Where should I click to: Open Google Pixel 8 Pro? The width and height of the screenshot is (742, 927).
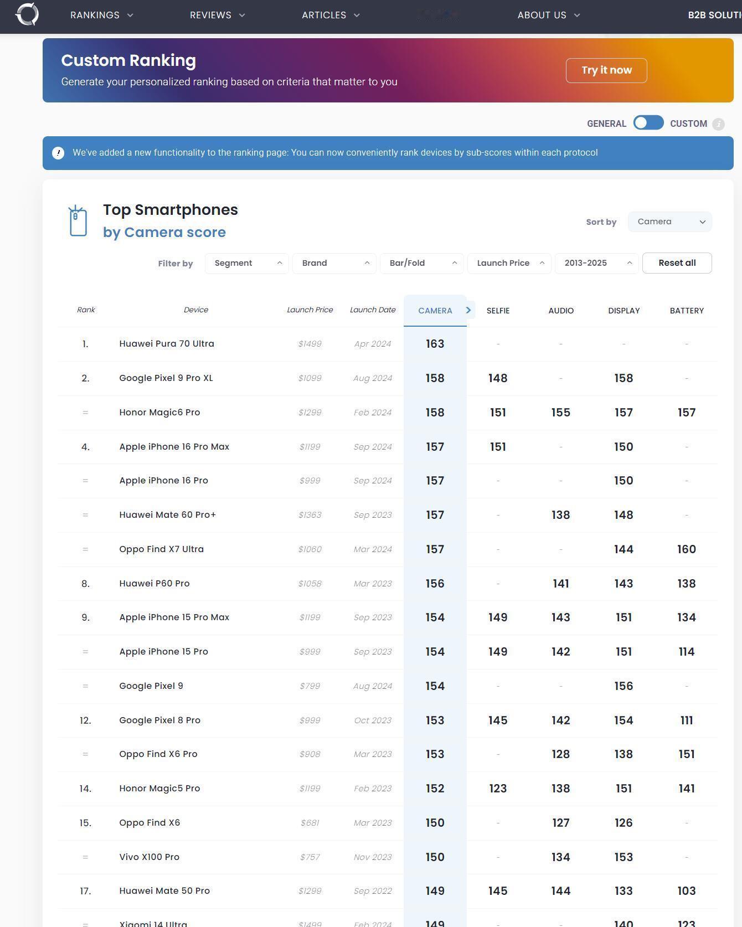(x=160, y=720)
